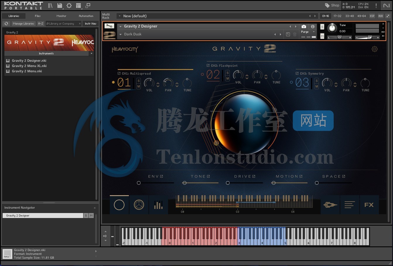
Task: Mute the instrument in header
Action: pos(322,36)
